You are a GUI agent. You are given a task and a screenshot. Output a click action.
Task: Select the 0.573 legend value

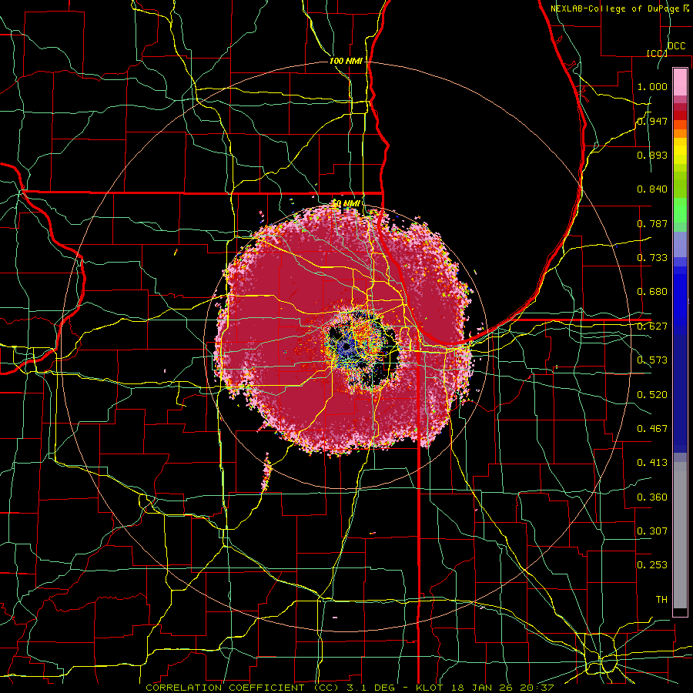coord(652,360)
